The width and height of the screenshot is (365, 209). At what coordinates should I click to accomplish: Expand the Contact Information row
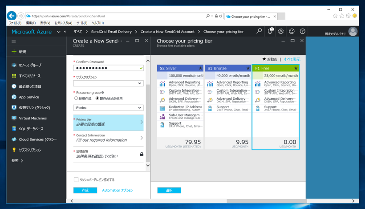pyautogui.click(x=108, y=139)
